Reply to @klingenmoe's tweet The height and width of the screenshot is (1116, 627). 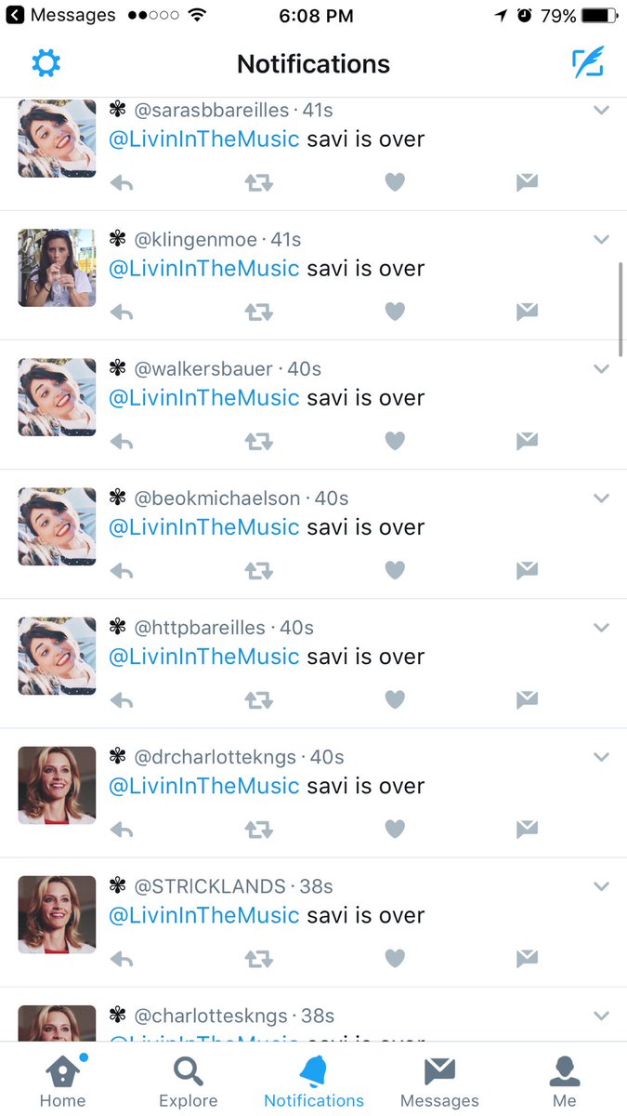[x=122, y=312]
